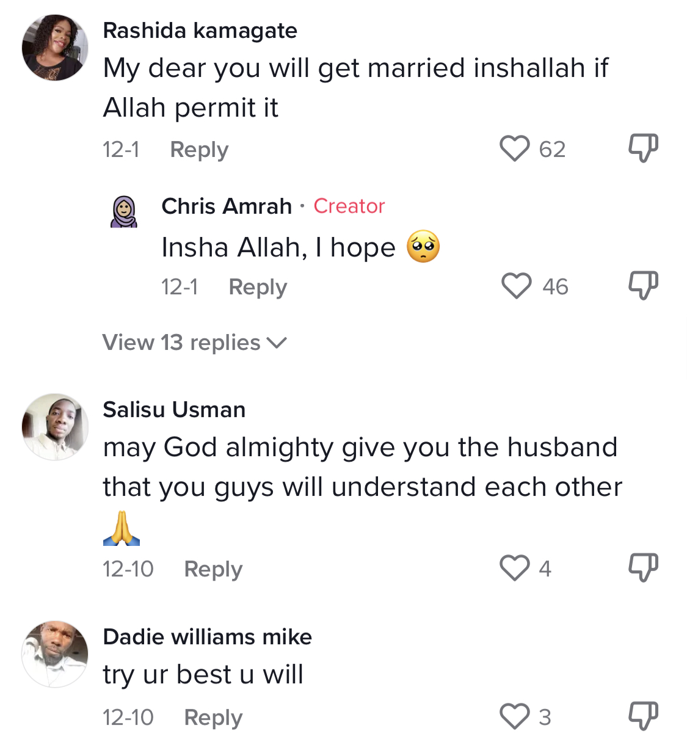This screenshot has width=687, height=745.
Task: Dislike Rashida kamagate's comment
Action: (x=644, y=148)
